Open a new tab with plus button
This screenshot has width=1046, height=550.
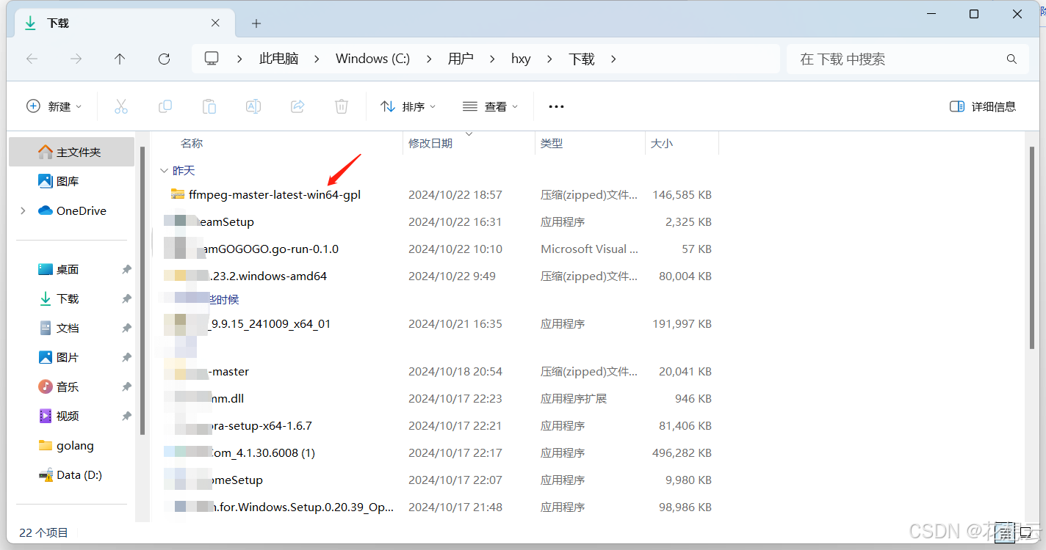(x=256, y=23)
